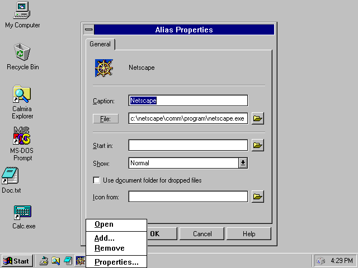Click the Netscape ship wheel icon in dialog
This screenshot has height=268, width=358.
(104, 68)
